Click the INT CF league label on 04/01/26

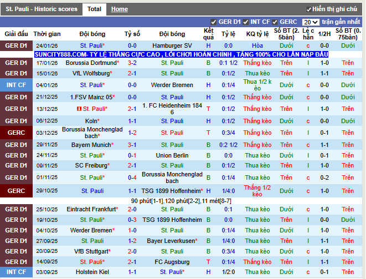[17, 85]
